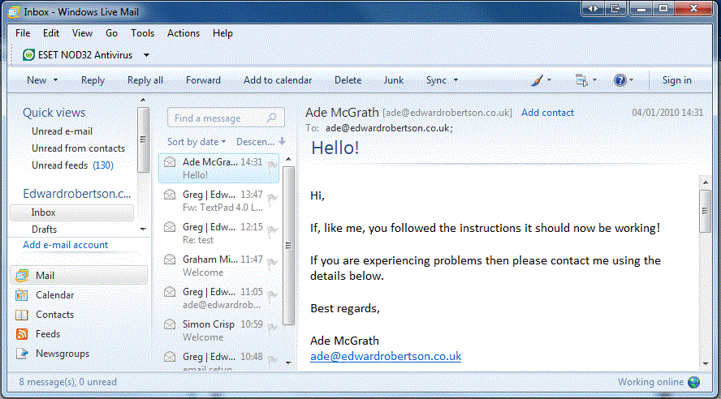721x399 pixels.
Task: Click the Reply all button
Action: tap(145, 80)
